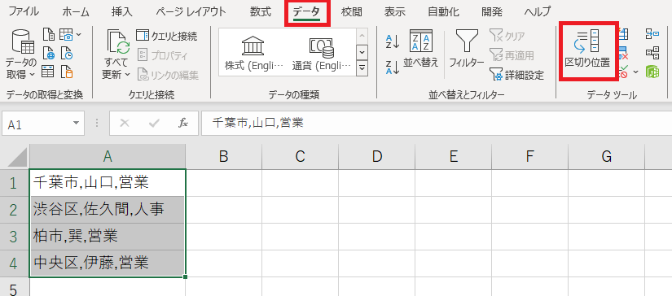Sort ascending with the A to Z icon
The image size is (672, 296).
point(392,41)
